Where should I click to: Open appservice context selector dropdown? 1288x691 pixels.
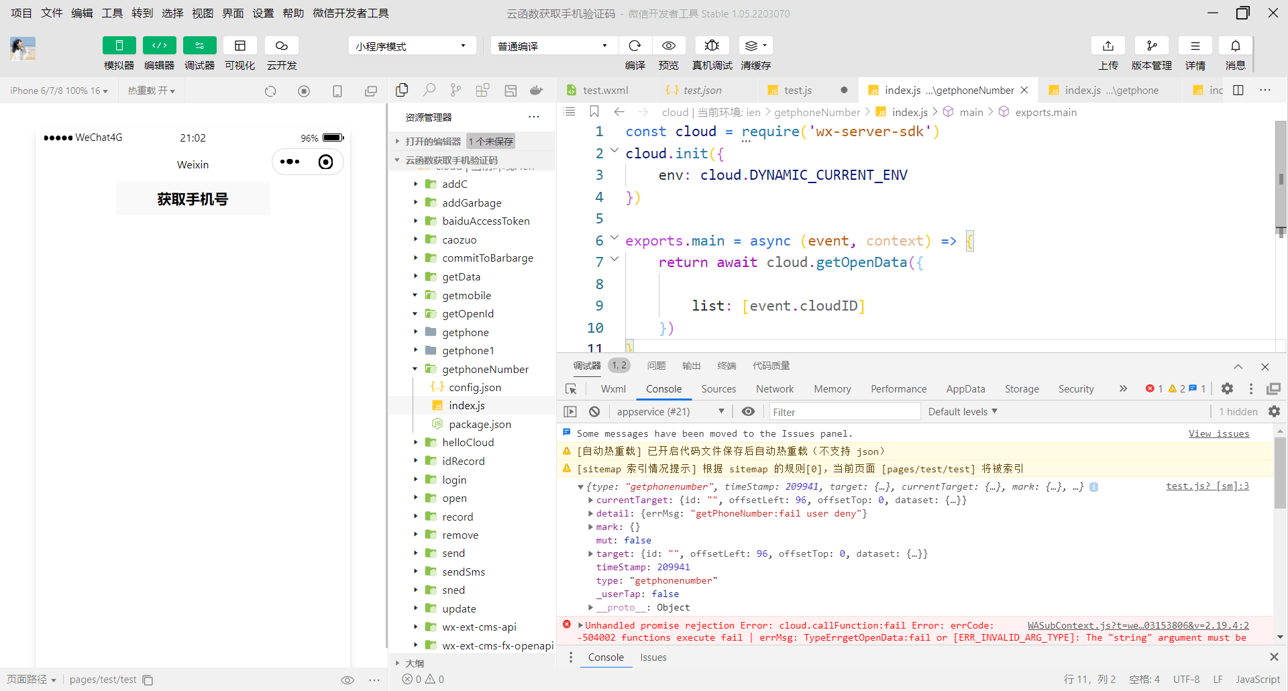click(x=670, y=411)
